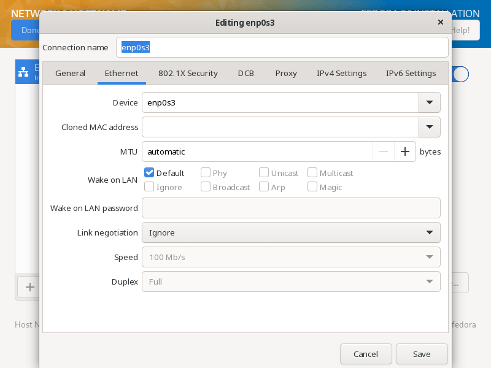Switch to the IPv4 Settings tab
Viewport: 491px width, 368px height.
pyautogui.click(x=341, y=73)
